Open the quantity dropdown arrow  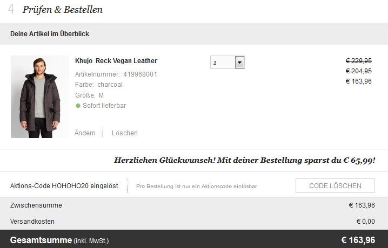(240, 63)
